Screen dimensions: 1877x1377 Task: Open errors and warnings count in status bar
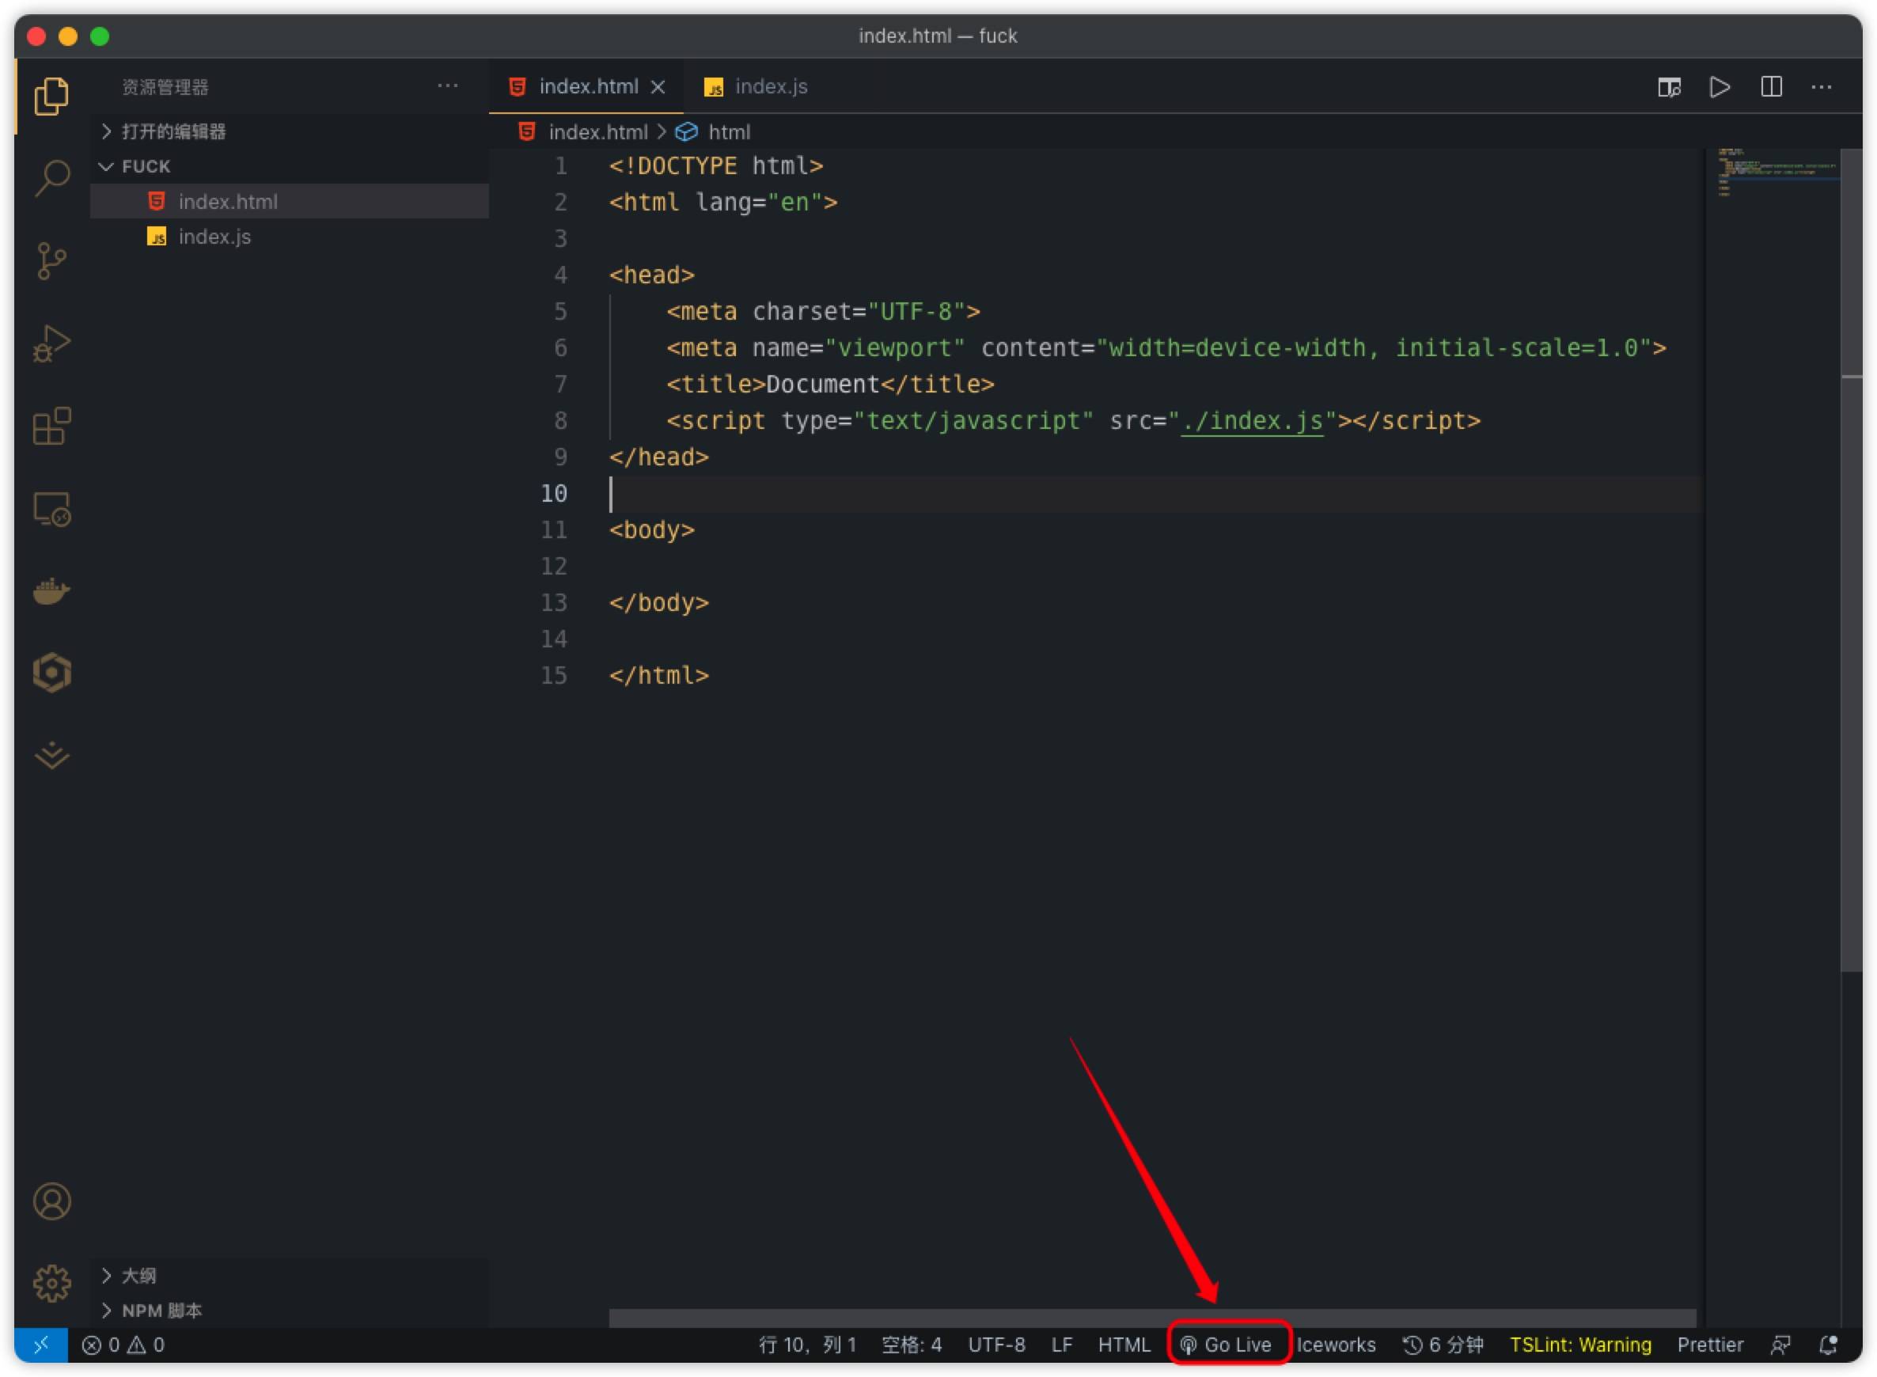(123, 1345)
